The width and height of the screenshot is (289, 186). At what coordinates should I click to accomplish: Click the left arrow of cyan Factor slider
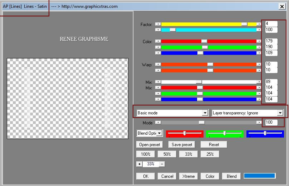158,30
